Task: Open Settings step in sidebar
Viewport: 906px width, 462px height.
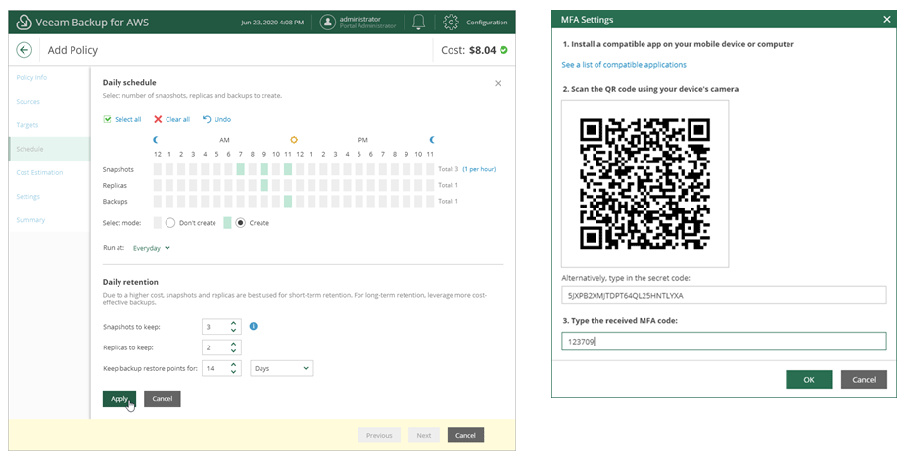Action: pos(27,196)
